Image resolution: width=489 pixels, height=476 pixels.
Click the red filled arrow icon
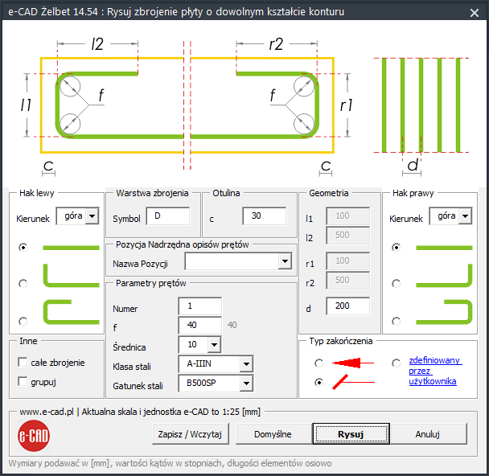tap(353, 363)
